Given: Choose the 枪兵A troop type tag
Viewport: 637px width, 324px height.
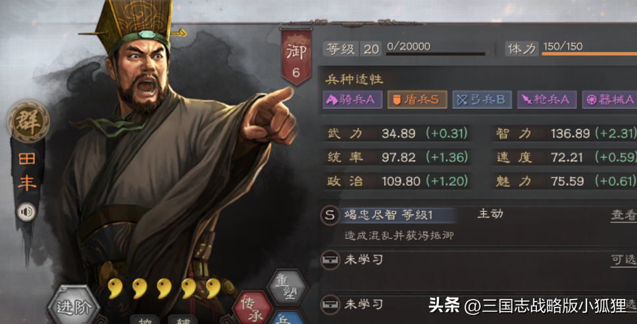Looking at the screenshot, I should 547,99.
